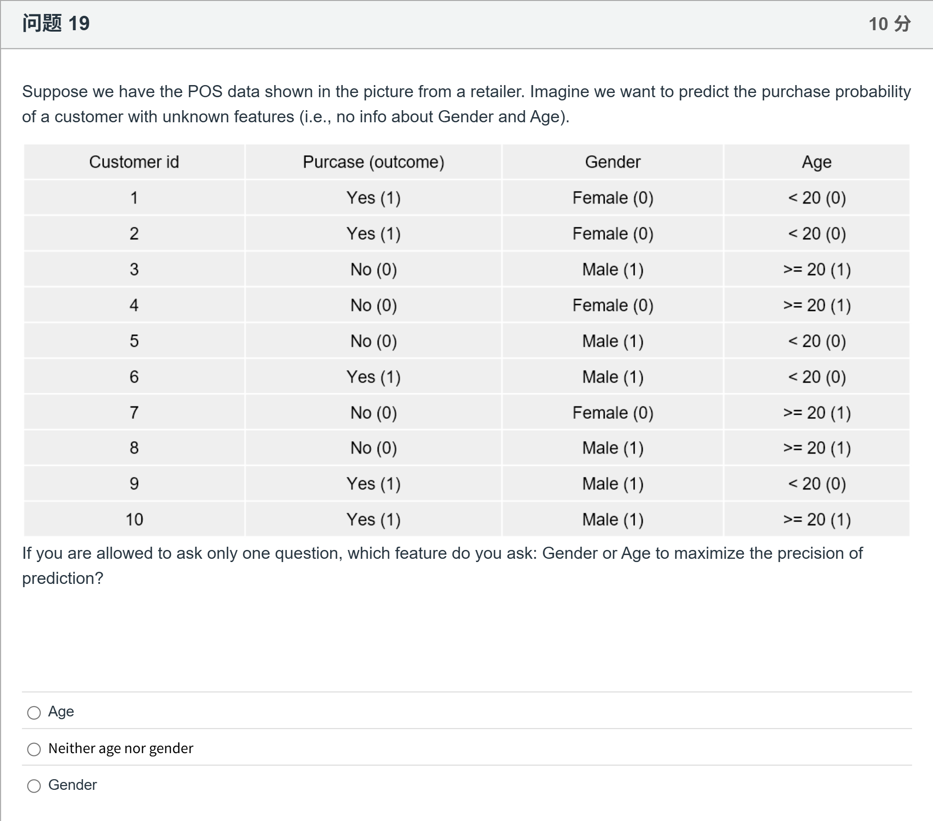
Task: Click the gender cell for customer 4
Action: click(613, 305)
